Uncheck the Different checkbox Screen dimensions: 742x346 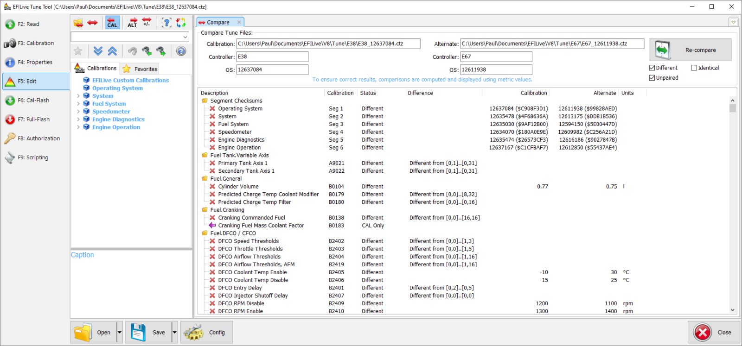(x=652, y=68)
